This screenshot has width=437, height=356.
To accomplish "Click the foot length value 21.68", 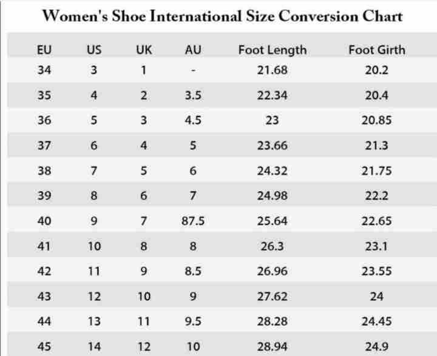I will click(272, 70).
